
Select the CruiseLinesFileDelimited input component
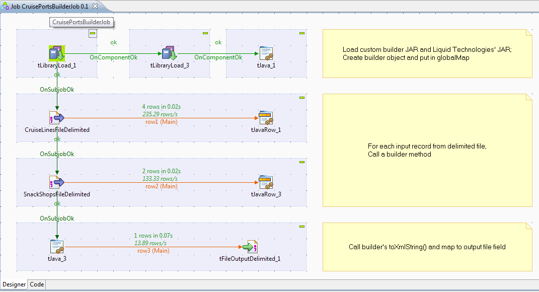[x=57, y=117]
